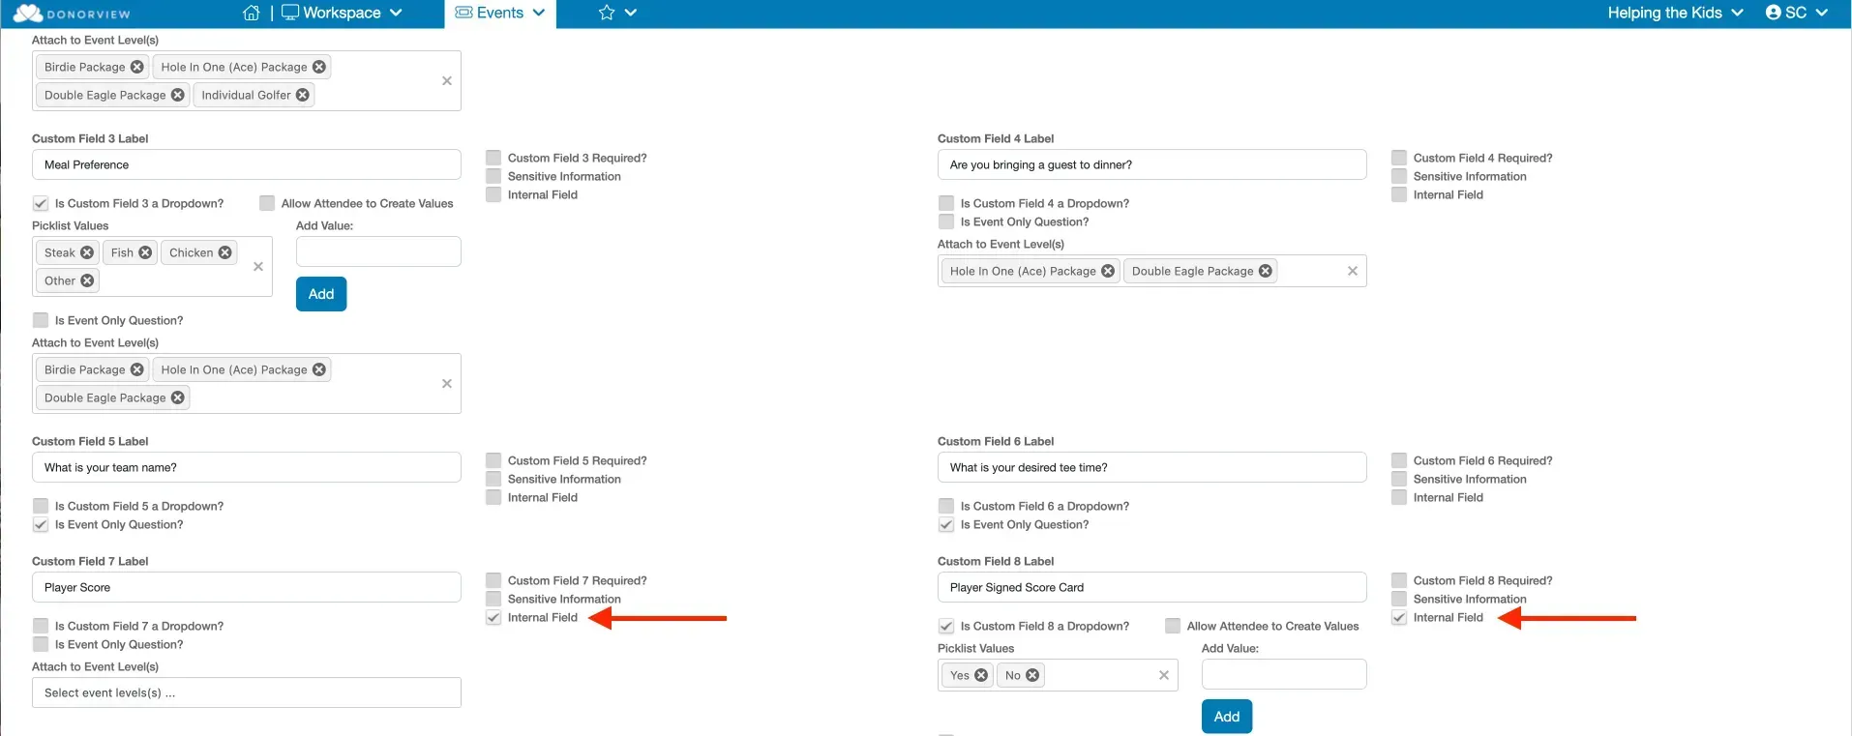Viewport: 1852px width, 736px height.
Task: Edit Custom Field 4 Label guest question
Action: point(1152,164)
